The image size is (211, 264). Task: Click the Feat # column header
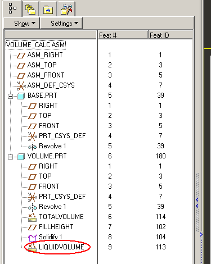pyautogui.click(x=123, y=35)
